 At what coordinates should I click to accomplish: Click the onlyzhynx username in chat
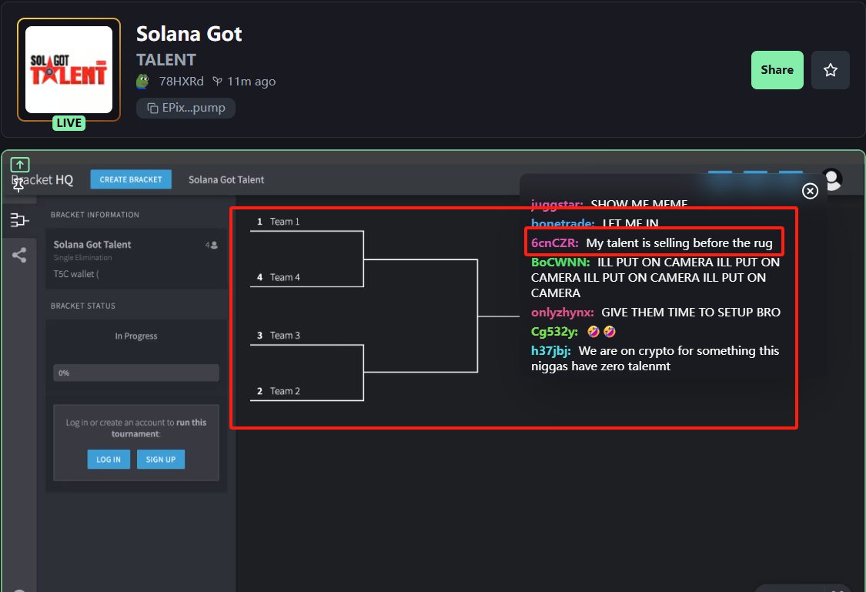[x=562, y=312]
